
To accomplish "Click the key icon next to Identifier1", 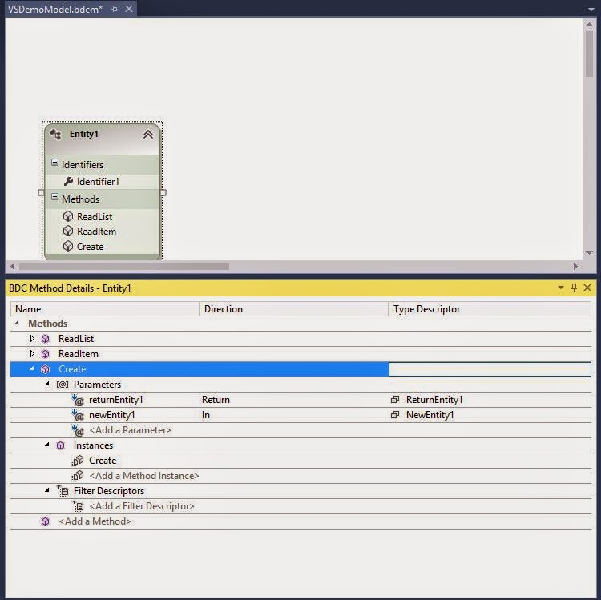I will pyautogui.click(x=69, y=181).
